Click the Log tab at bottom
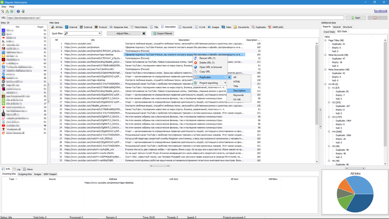The width and height of the screenshot is (389, 219). [17, 169]
